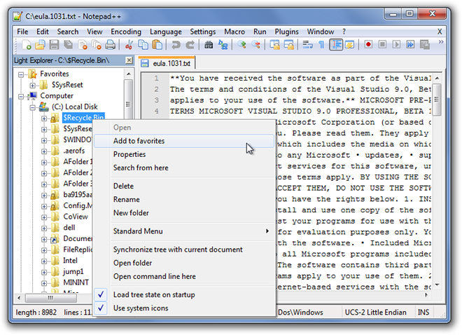The height and width of the screenshot is (335, 462).
Task: Show all characters with the pilcrow icon
Action: [321, 45]
